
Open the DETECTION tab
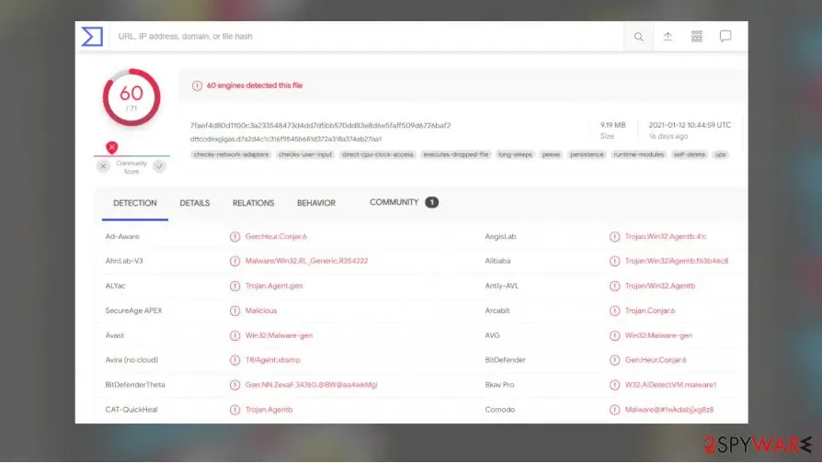tap(135, 203)
